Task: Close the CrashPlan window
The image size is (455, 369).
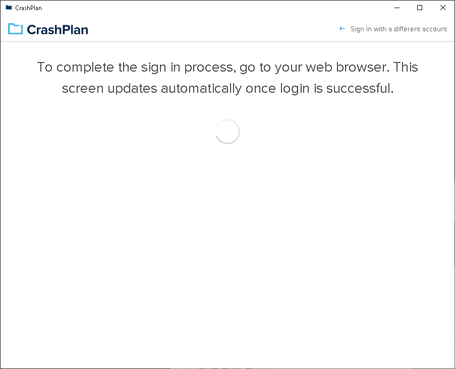Action: 442,8
